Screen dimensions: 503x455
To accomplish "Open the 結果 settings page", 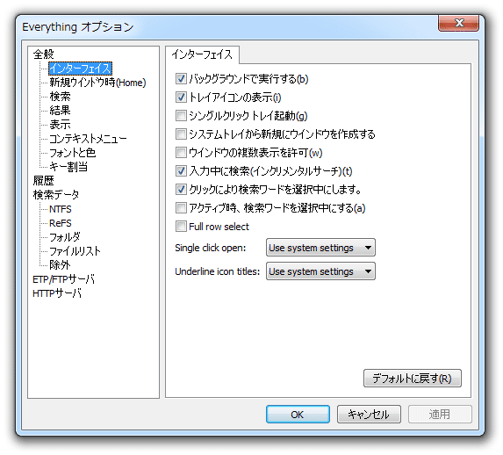I will point(60,111).
